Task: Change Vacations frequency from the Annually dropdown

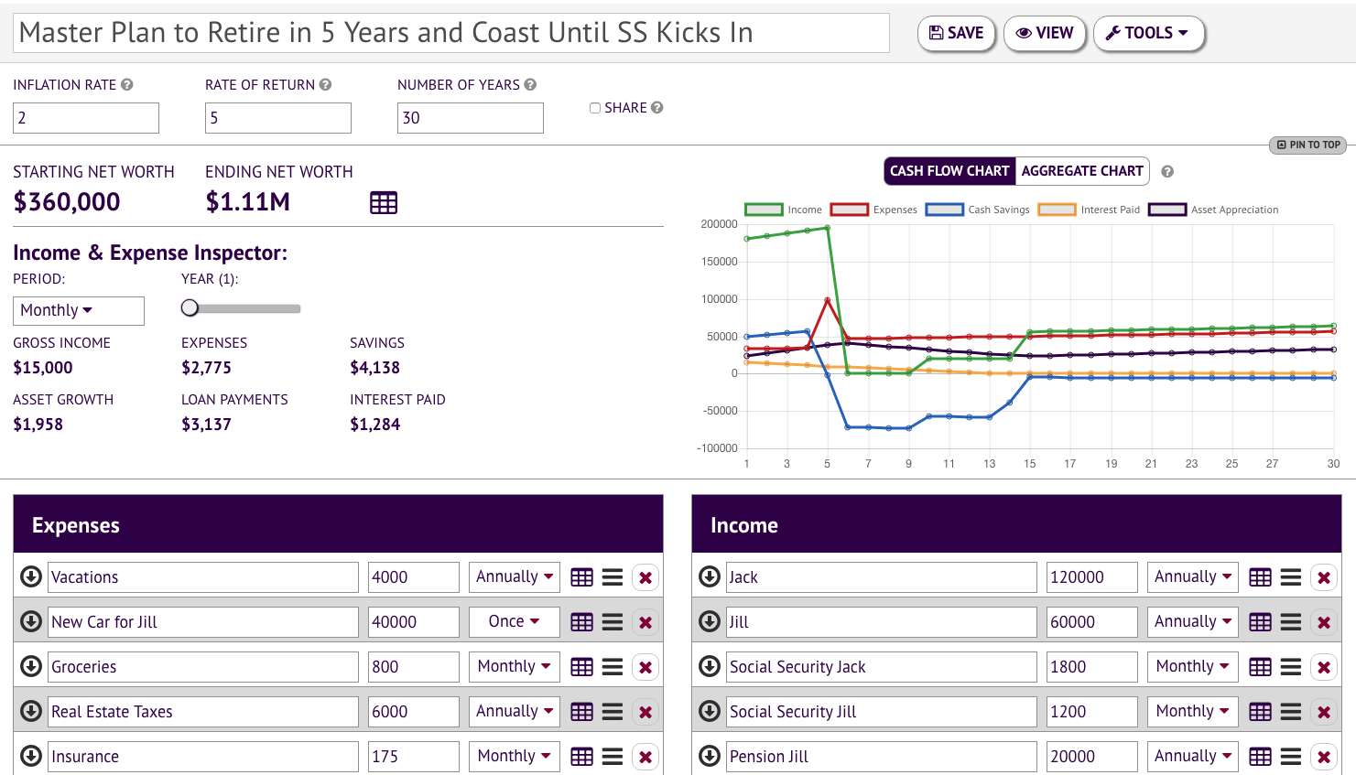Action: coord(514,576)
